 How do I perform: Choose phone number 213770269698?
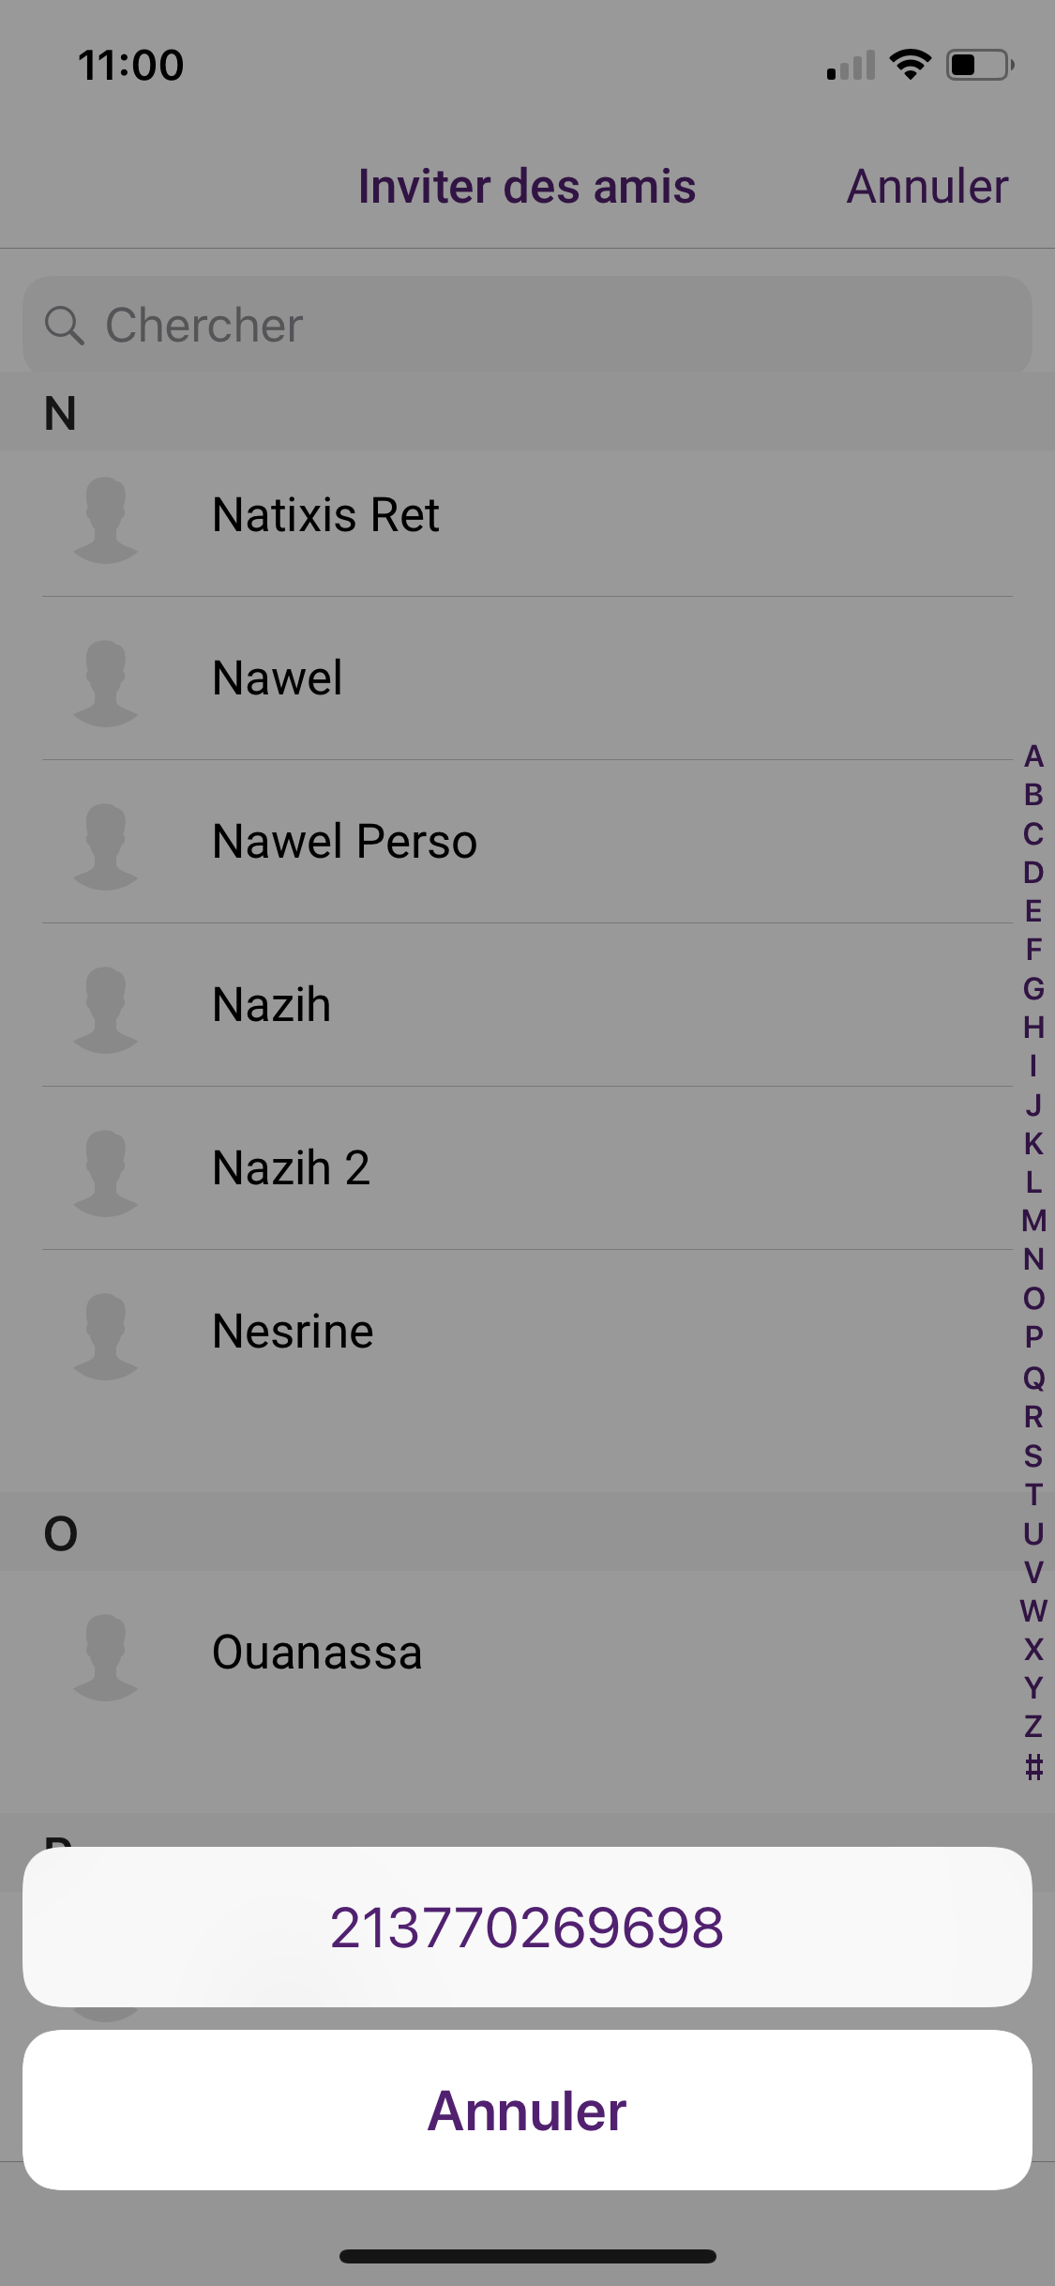(527, 1928)
